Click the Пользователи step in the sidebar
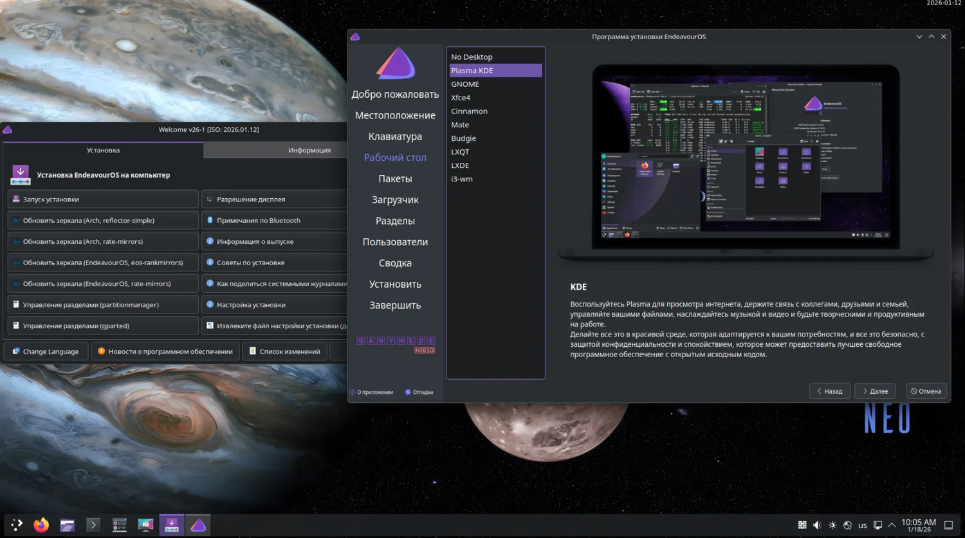This screenshot has width=965, height=538. click(x=395, y=242)
